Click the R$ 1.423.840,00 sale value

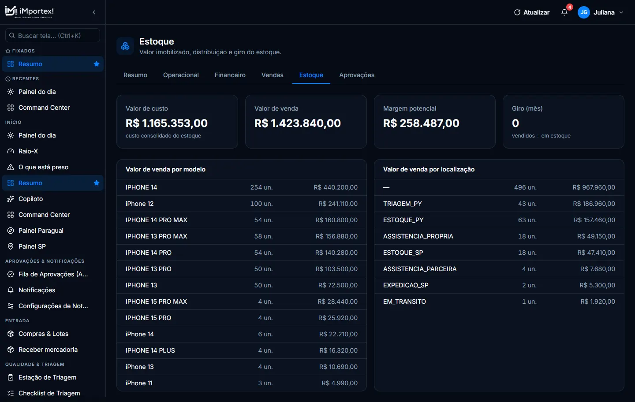click(x=298, y=123)
